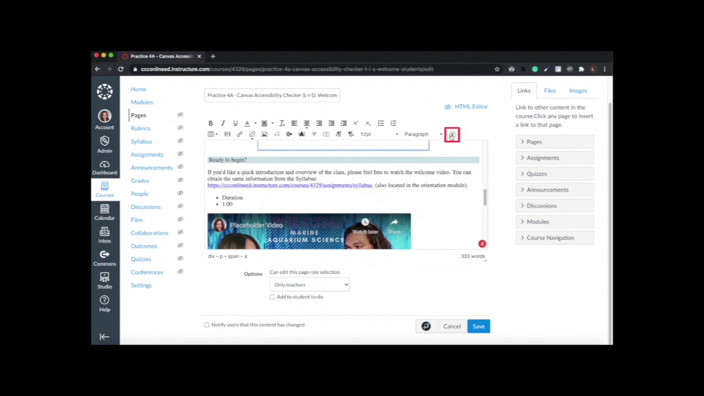
Task: Save the page with the Save button
Action: [479, 327]
